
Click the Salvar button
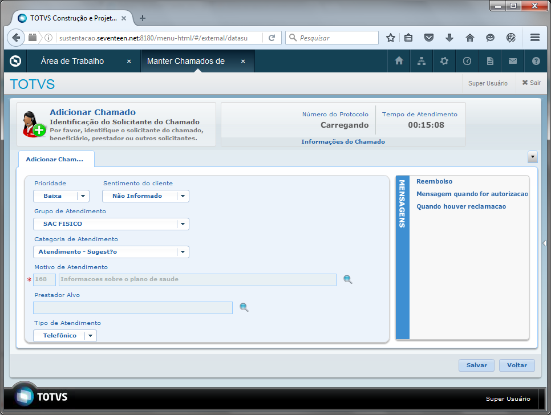click(476, 365)
